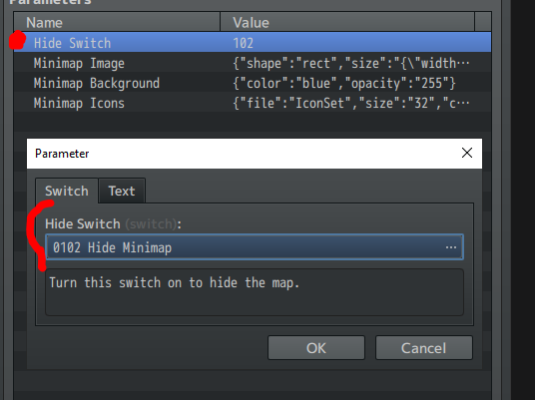Select the Minimap Image parameter row
Viewport: 535px width, 400px height.
(253, 63)
